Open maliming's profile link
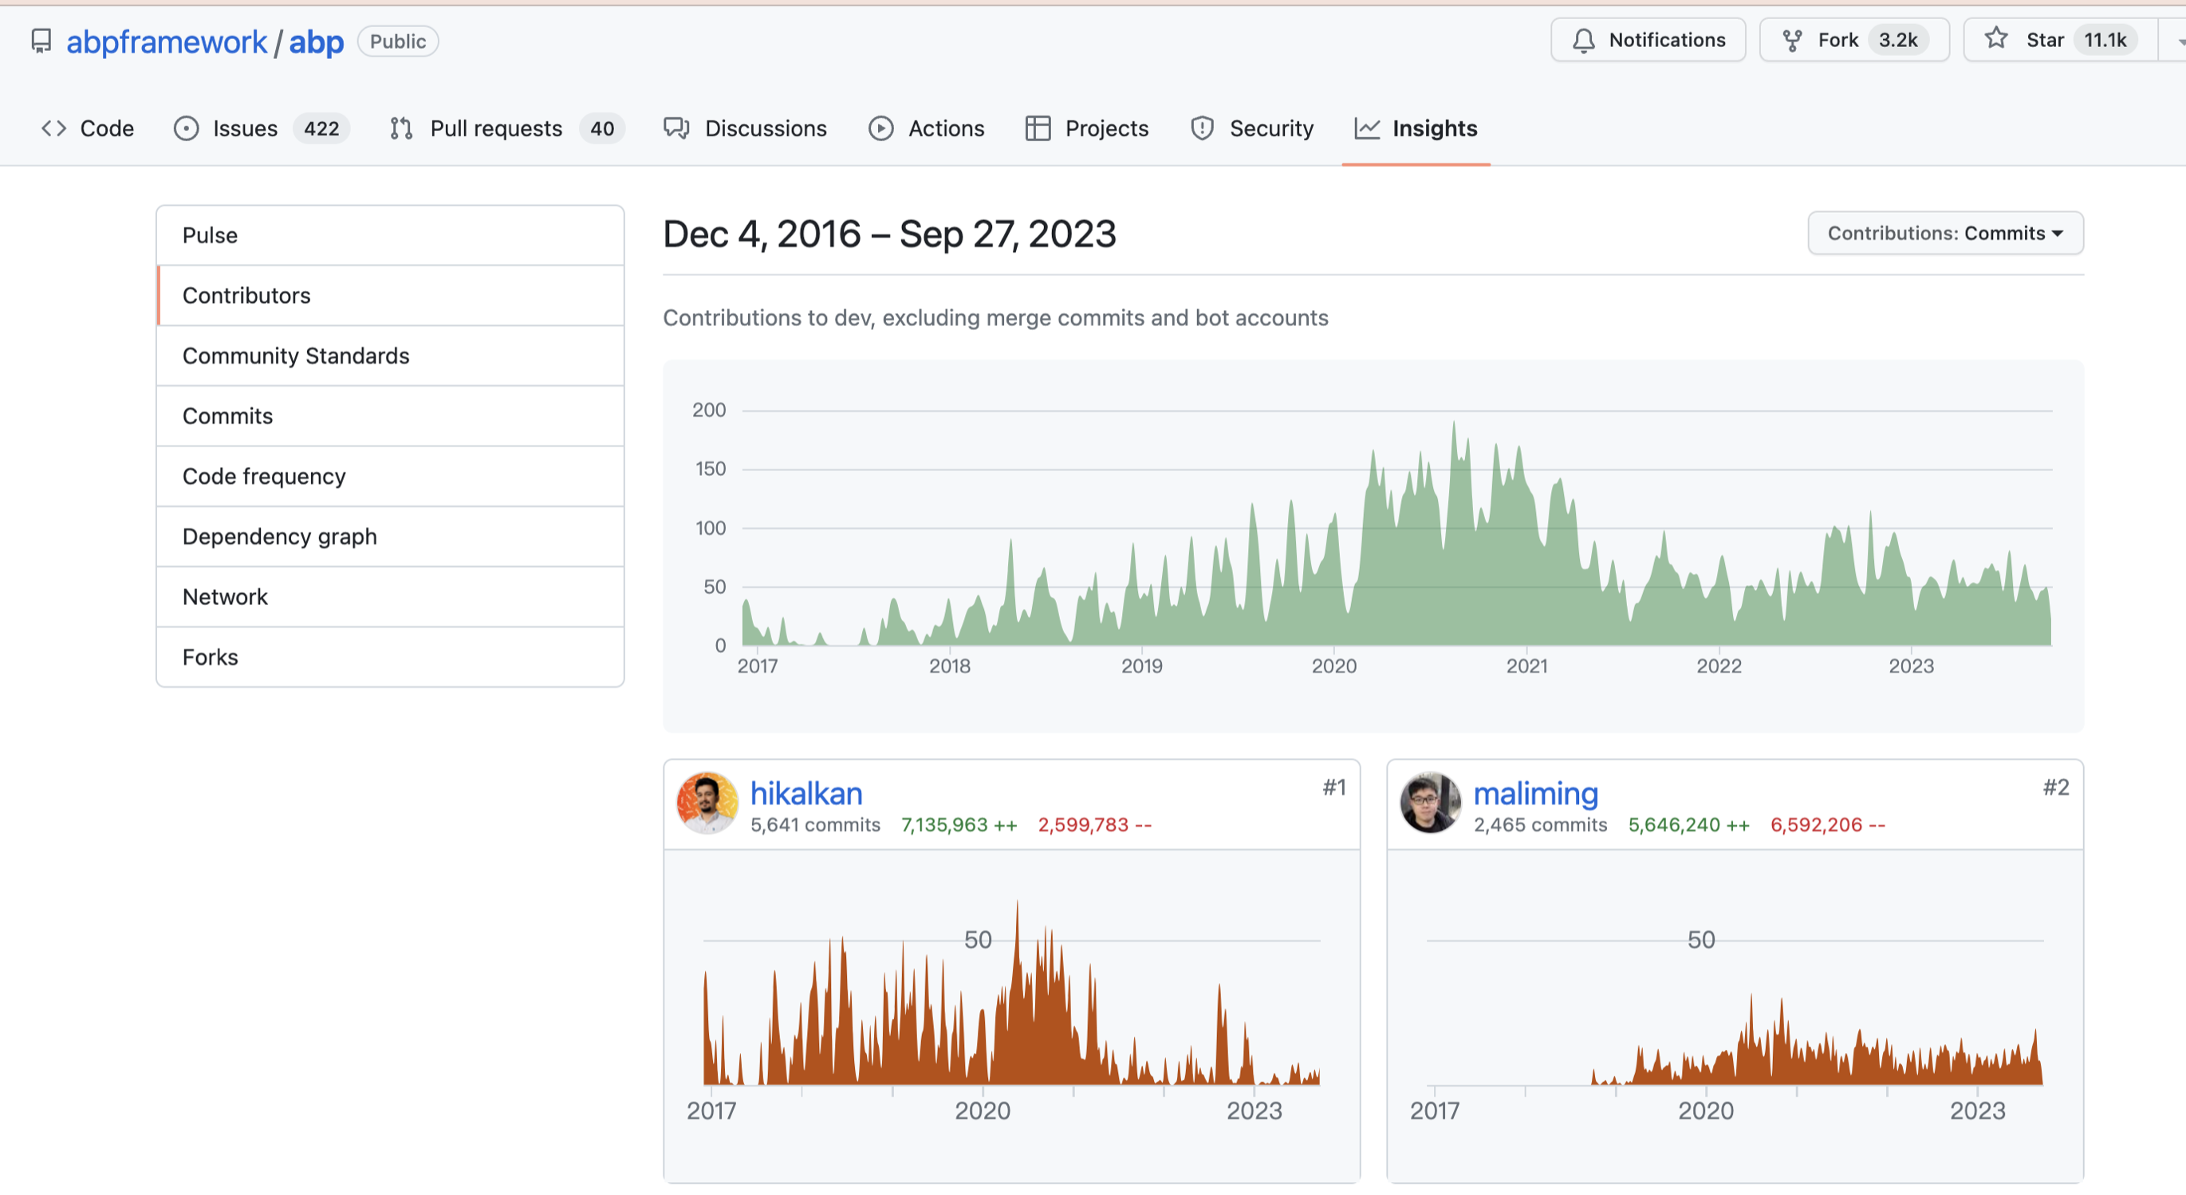Screen dimensions: 2186x1195 1535,793
